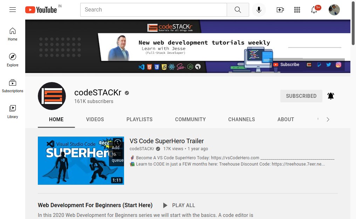Click PLAY ALL text
Viewport: 356px width, 219px height.
[184, 205]
